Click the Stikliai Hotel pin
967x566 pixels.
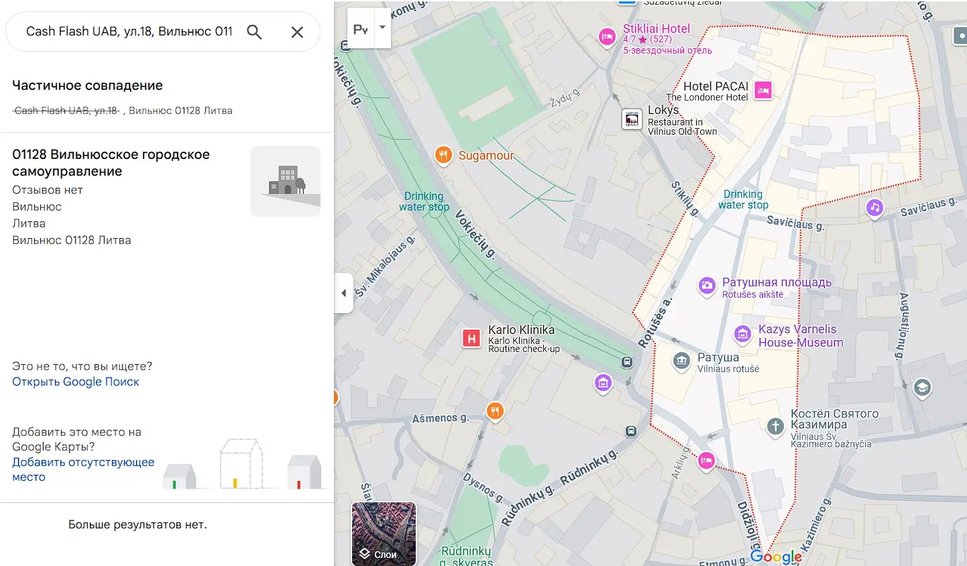(x=607, y=37)
